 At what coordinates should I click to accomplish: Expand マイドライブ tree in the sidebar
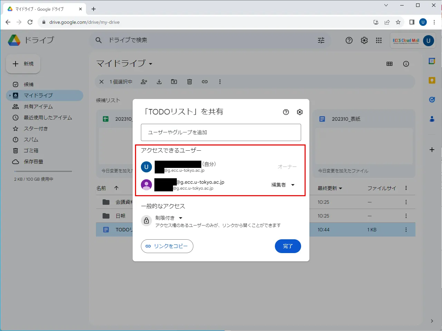[10, 96]
